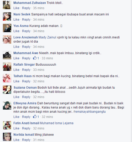Reply to Yus Asma's comment
132x142 pixels.
pos(26,31)
